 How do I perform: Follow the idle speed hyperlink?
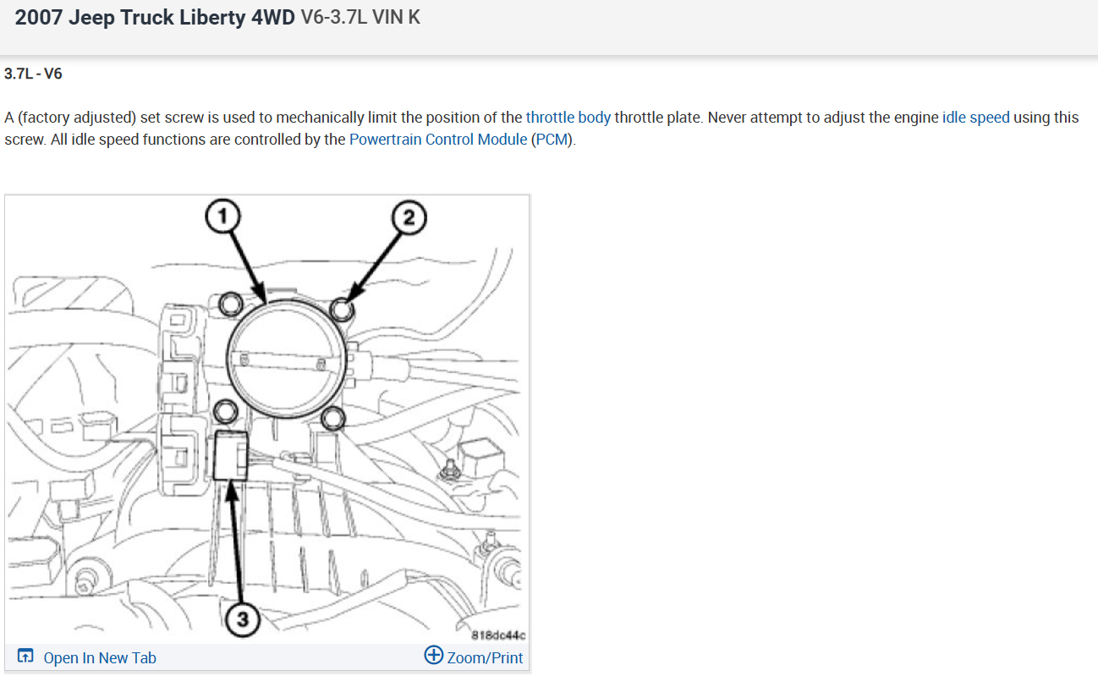click(975, 118)
